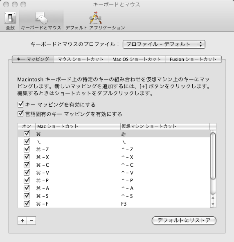This screenshot has width=234, height=242.
Task: Uncheck the ⌘-Z mapping checkbox
Action: (x=27, y=149)
